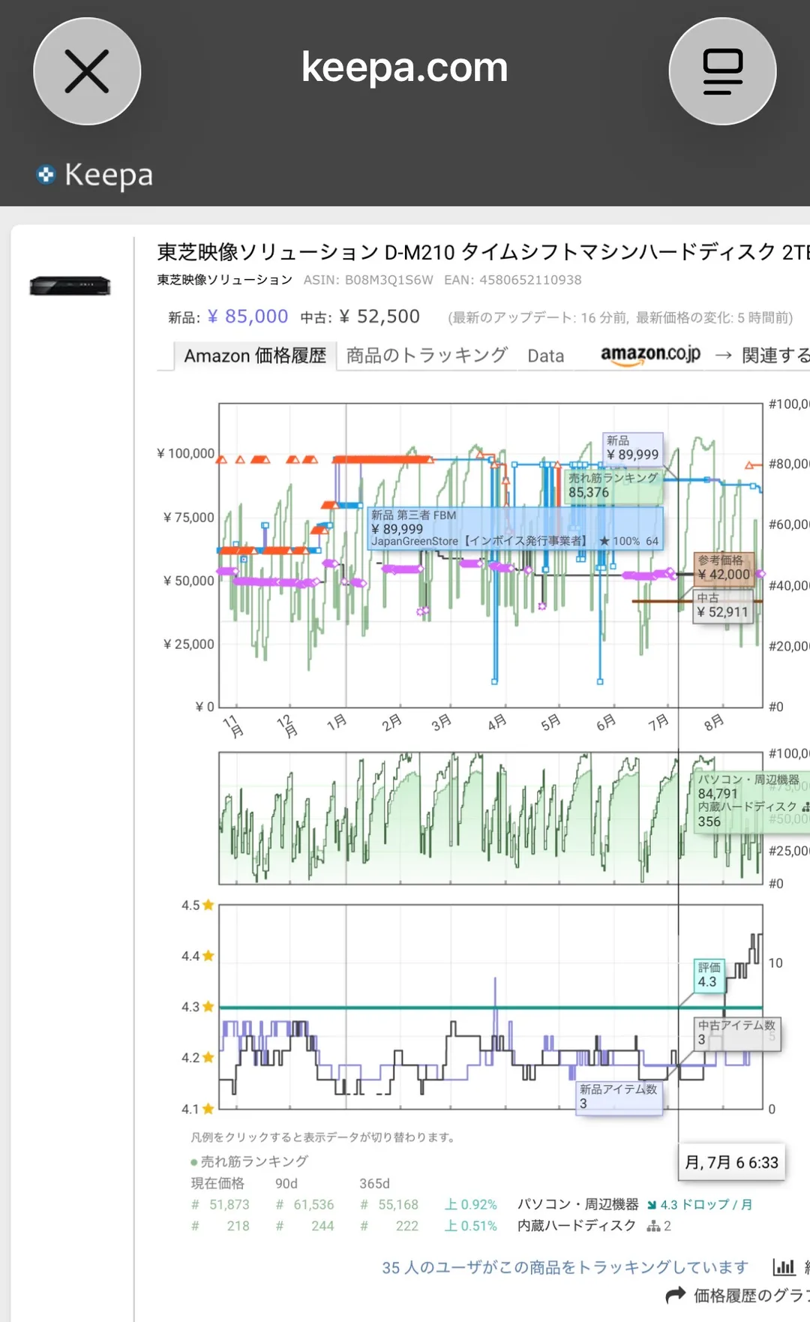
Task: Click the Keepa logo
Action: click(94, 175)
